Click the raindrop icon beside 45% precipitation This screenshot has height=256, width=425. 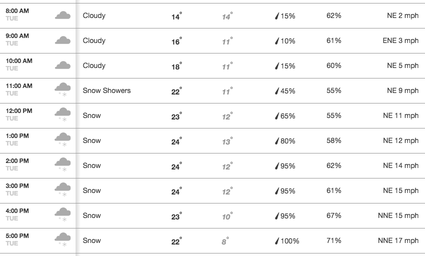point(277,91)
